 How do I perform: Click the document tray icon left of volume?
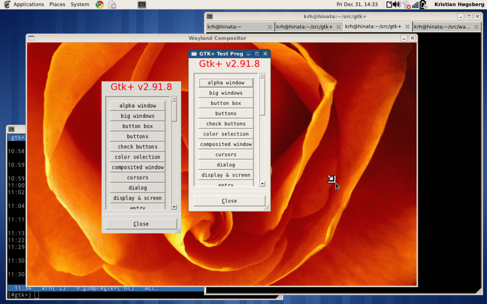click(x=389, y=5)
